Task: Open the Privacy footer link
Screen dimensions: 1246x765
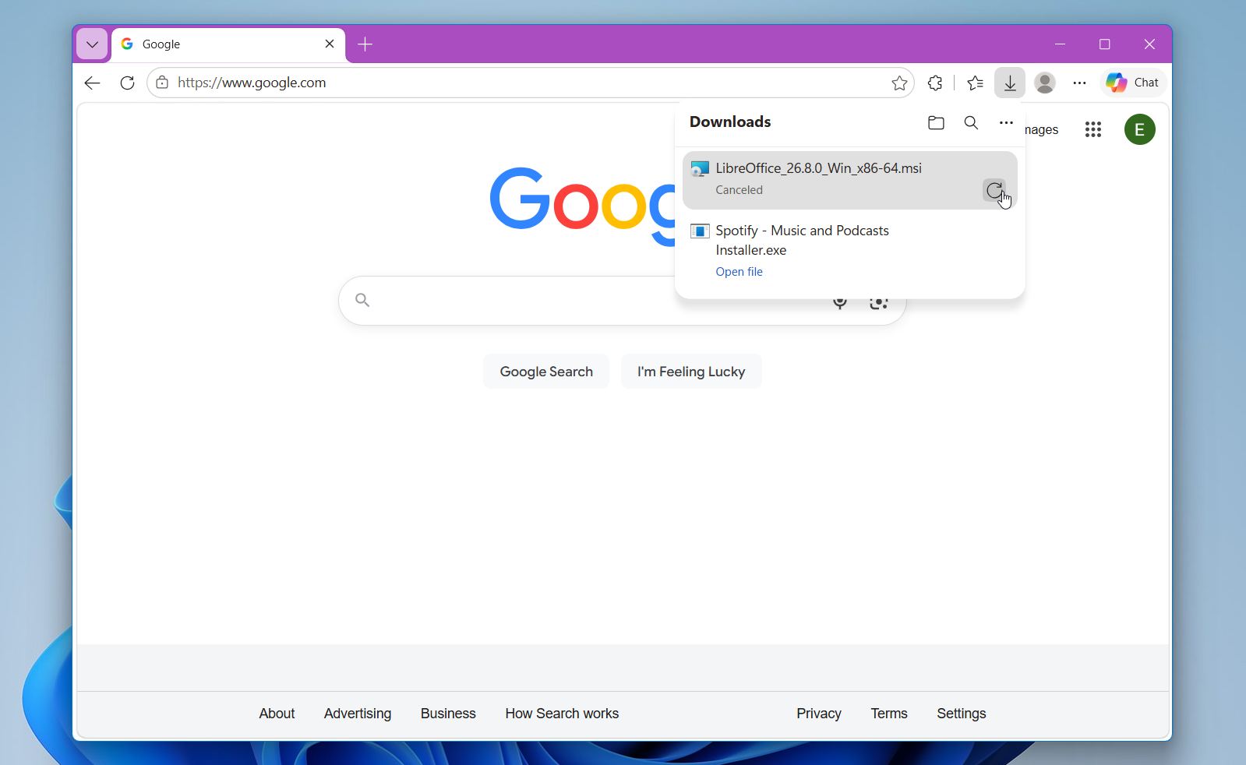Action: pos(819,714)
